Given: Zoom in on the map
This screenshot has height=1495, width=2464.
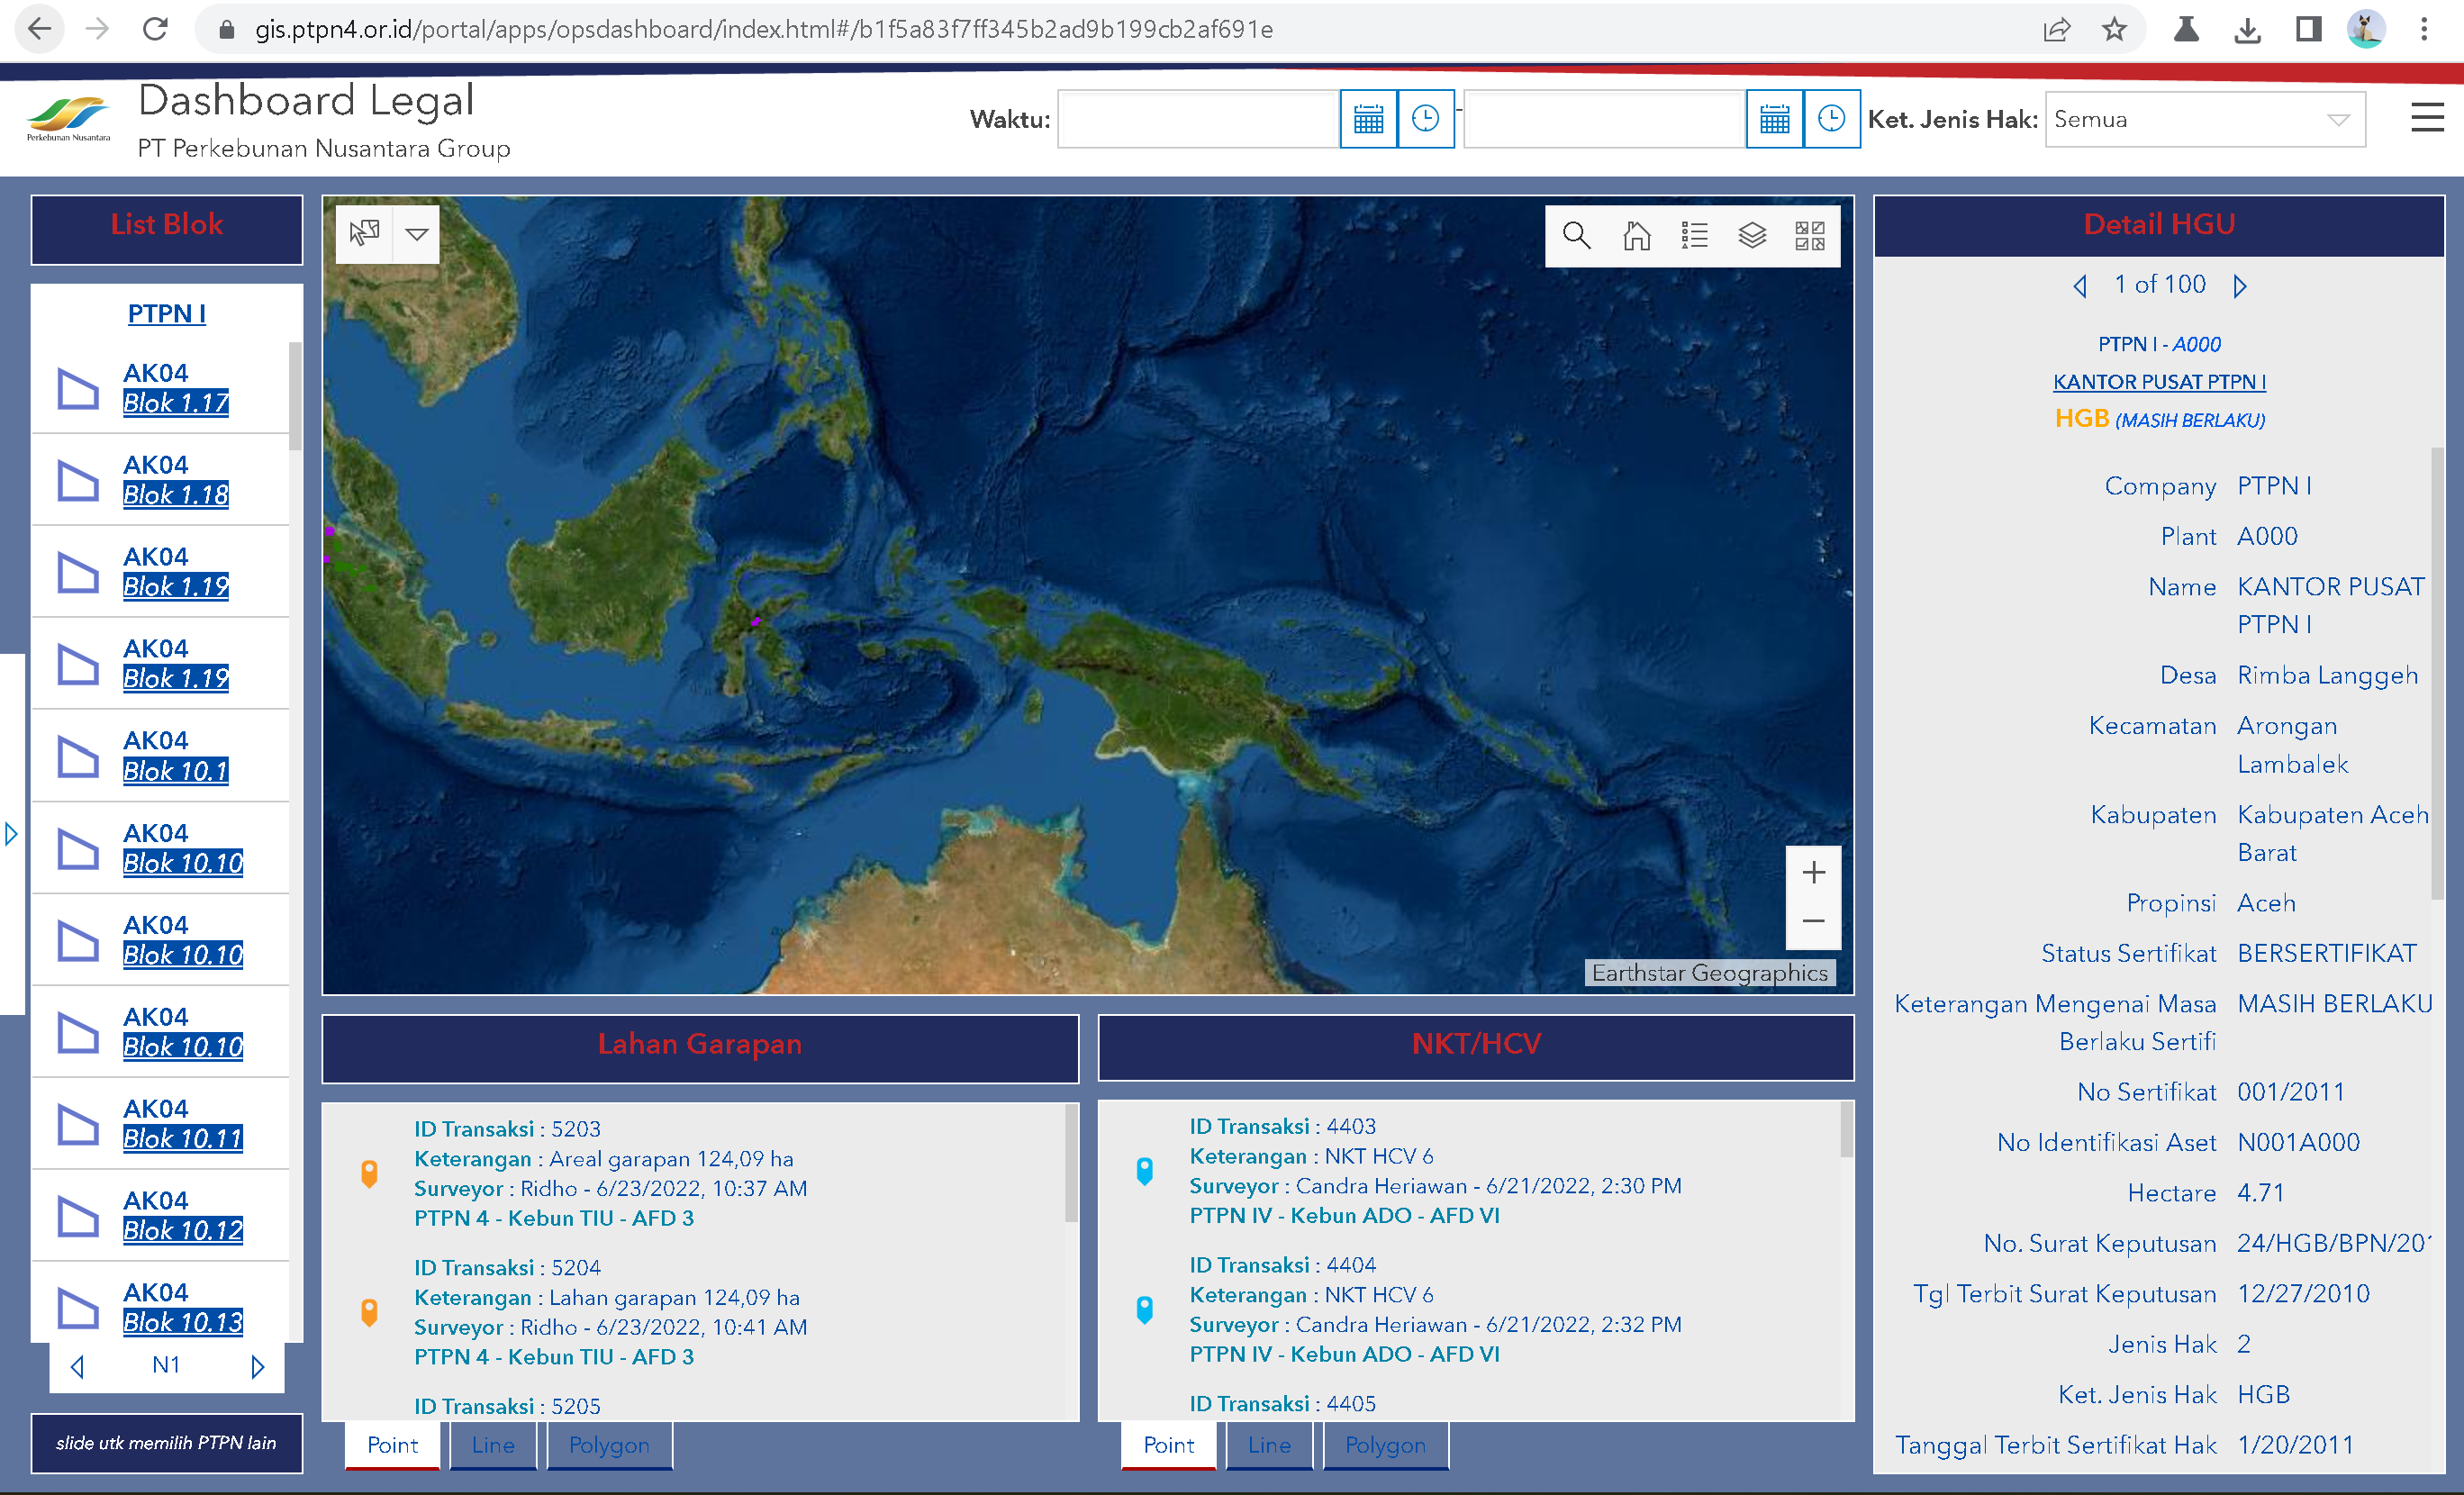Looking at the screenshot, I should point(1813,872).
